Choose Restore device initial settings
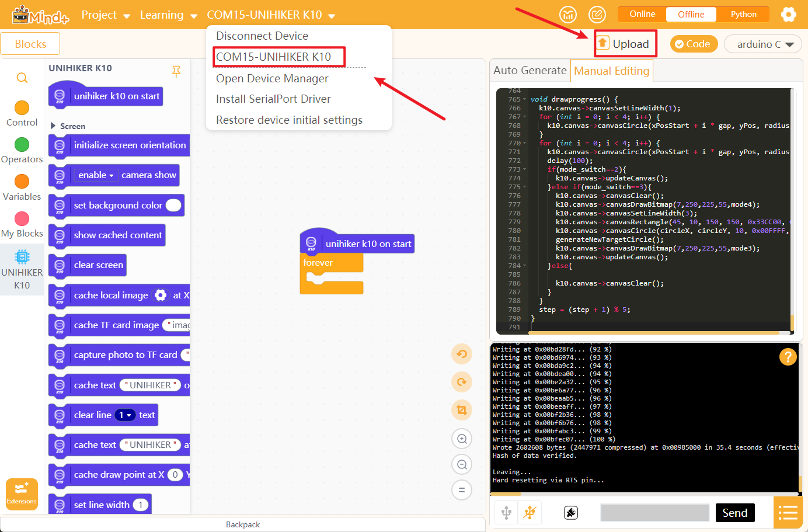 point(289,120)
